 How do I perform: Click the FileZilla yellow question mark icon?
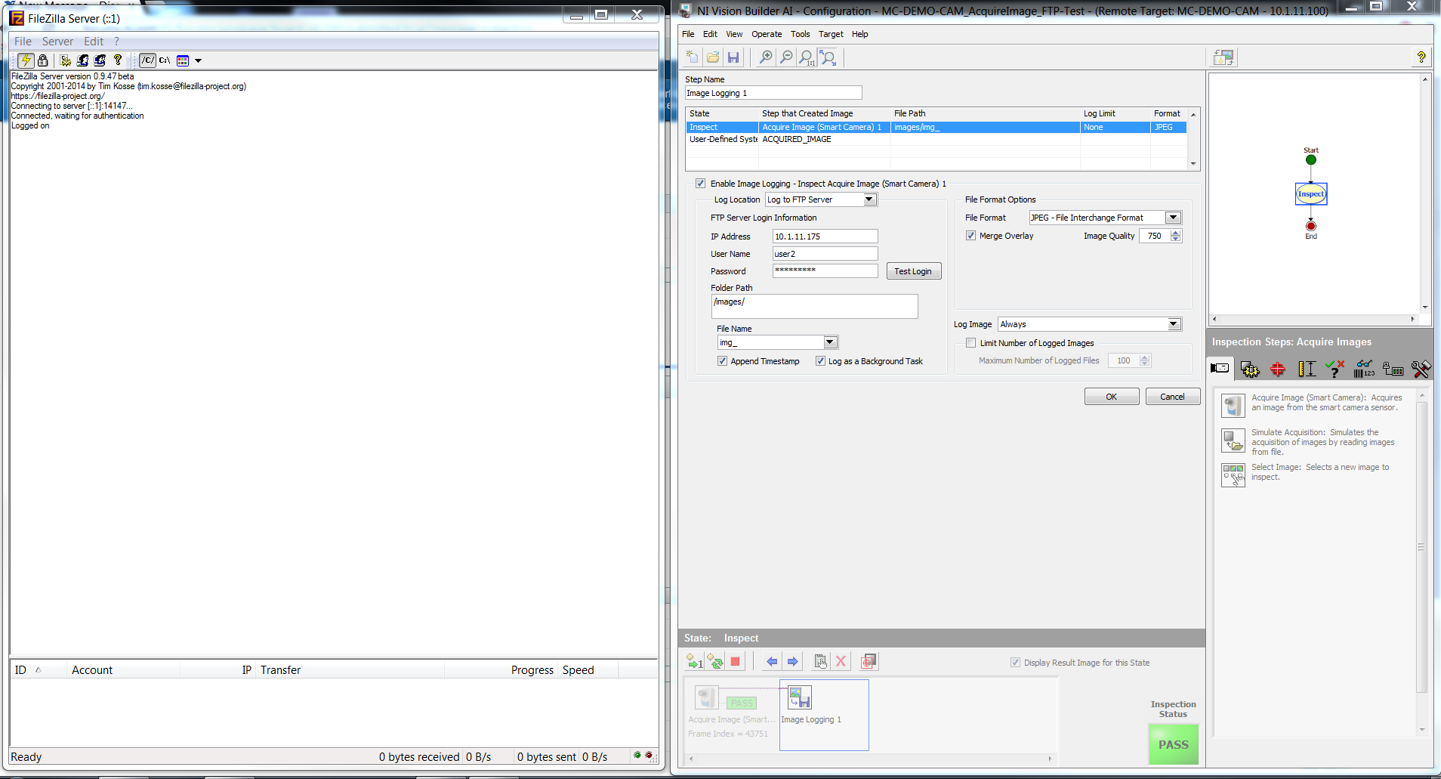pyautogui.click(x=118, y=60)
